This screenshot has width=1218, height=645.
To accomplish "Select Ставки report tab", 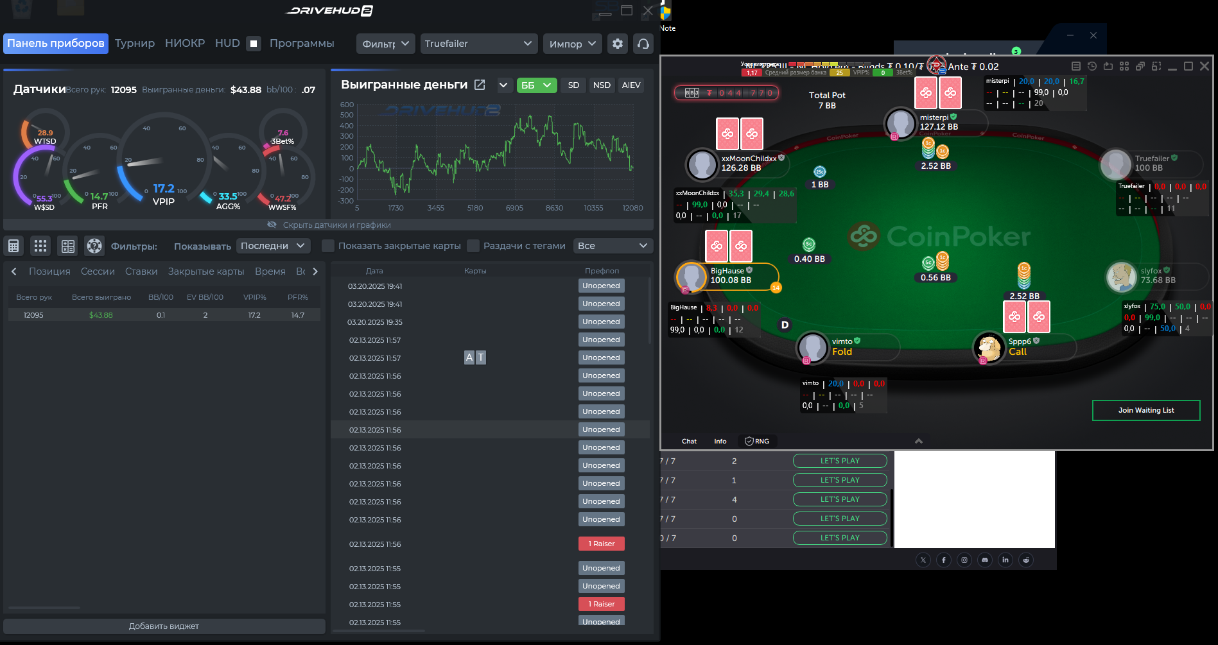I will 141,271.
